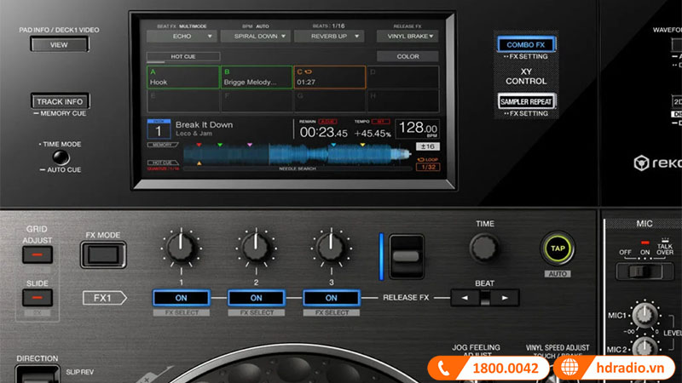Click the globe icon beside hdradio.vn
The height and width of the screenshot is (383, 682).
570,368
